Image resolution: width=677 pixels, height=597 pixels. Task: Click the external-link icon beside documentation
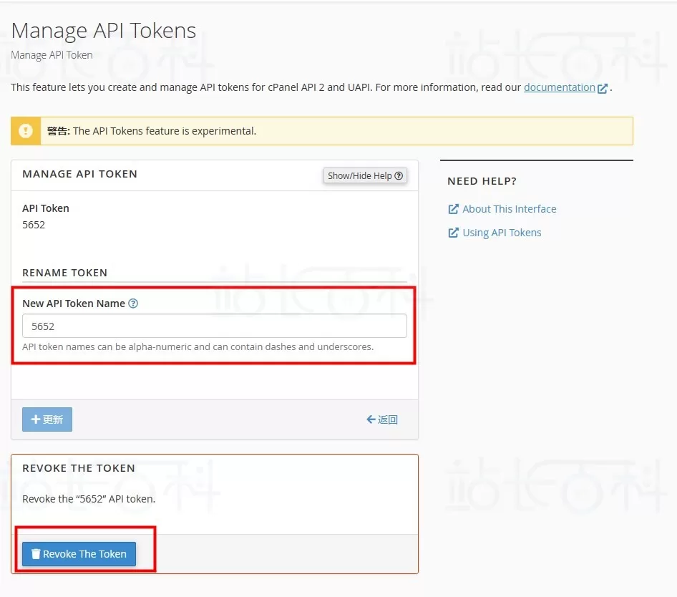603,88
